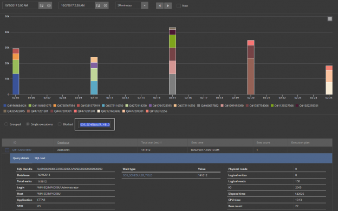Go to the previous time interval
338x211 pixels.
coord(160,5)
